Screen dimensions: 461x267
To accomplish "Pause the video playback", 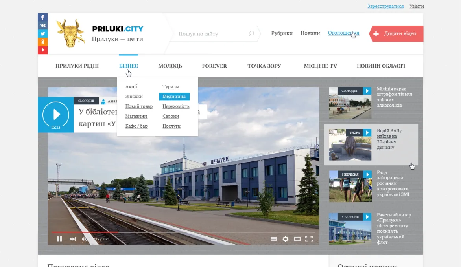I will (59, 239).
